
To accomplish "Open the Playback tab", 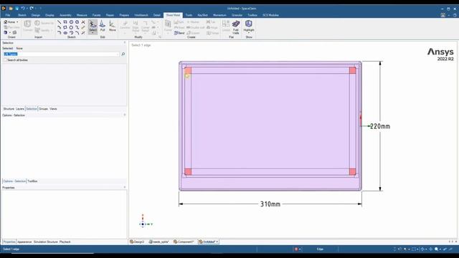I will [65, 242].
